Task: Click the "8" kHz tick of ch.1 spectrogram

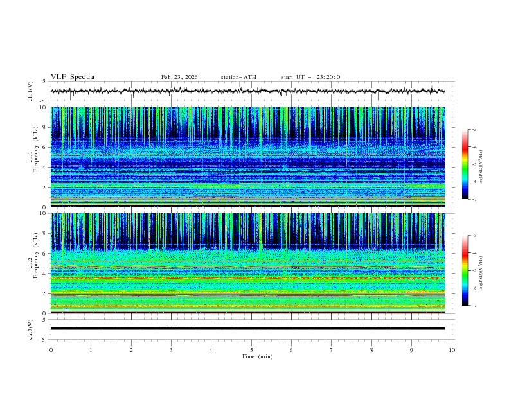Action: pyautogui.click(x=45, y=127)
